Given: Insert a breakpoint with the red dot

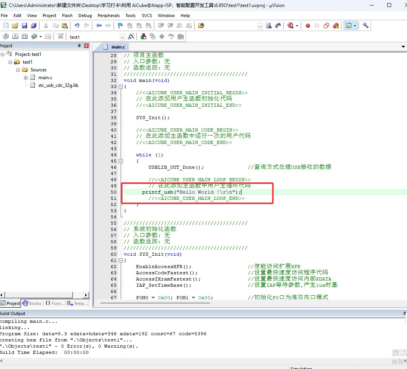Looking at the screenshot, I should pos(308,26).
